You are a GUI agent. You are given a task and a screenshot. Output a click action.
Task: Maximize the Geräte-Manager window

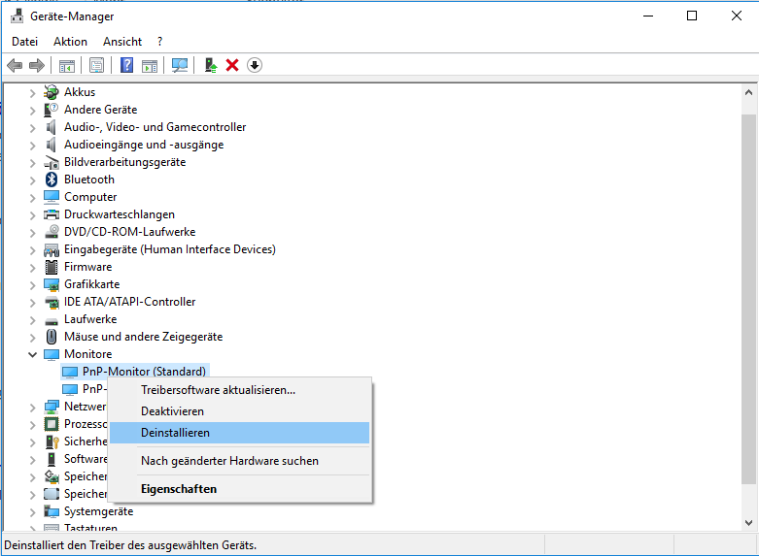(692, 16)
